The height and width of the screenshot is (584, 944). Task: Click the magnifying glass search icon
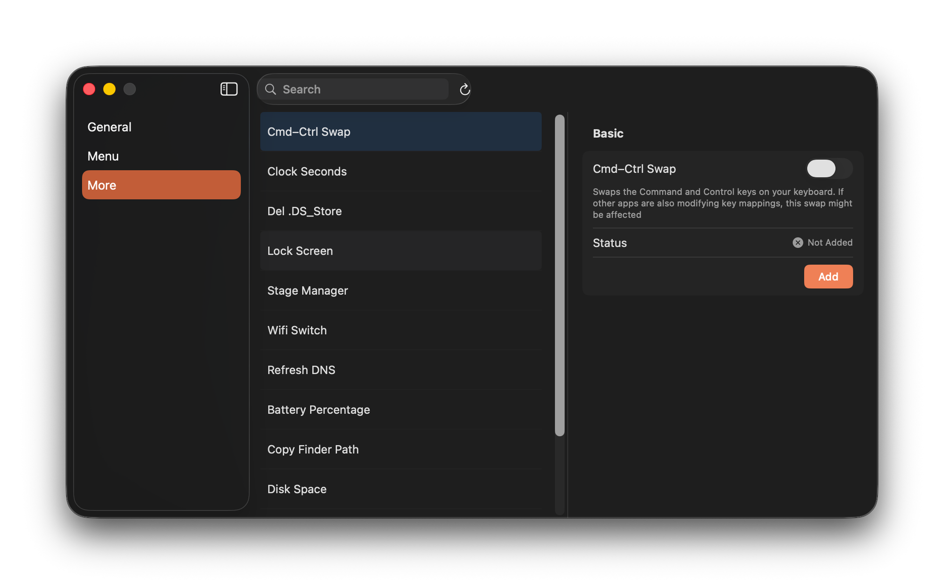(x=270, y=89)
